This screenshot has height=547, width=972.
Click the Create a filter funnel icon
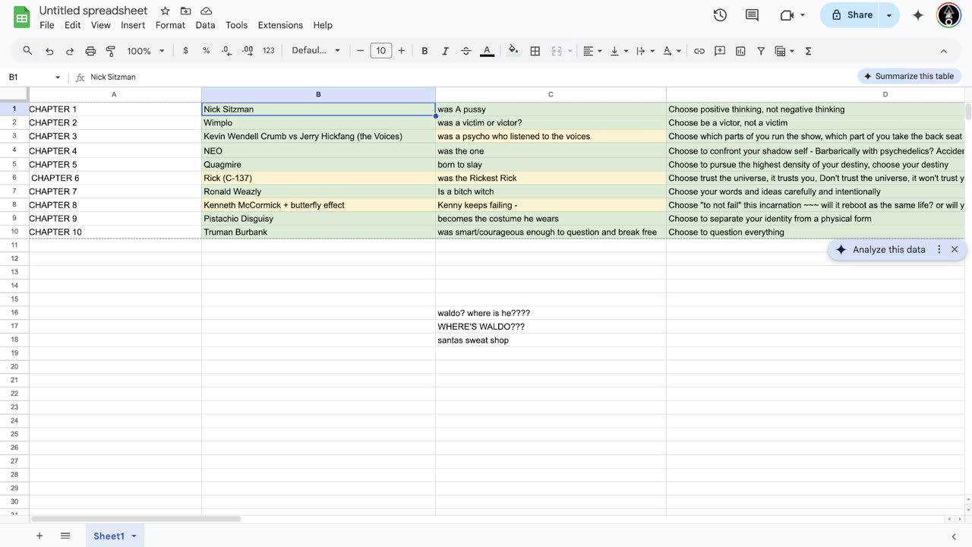point(761,51)
